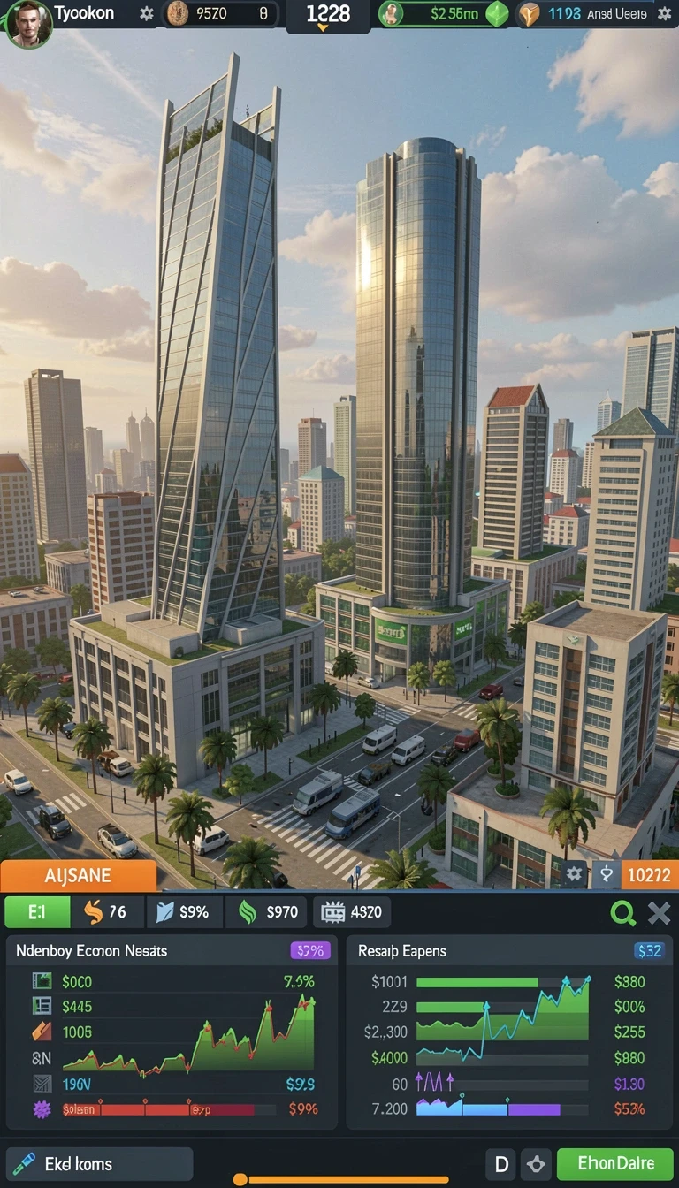Click the pin icon next to 10272
The width and height of the screenshot is (679, 1188).
point(607,874)
